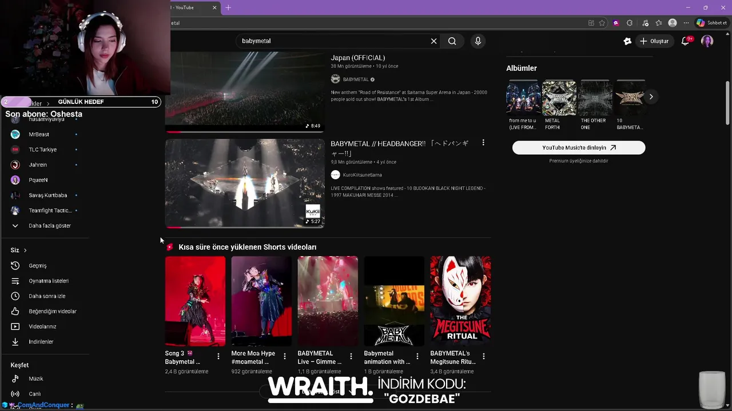732x411 pixels.
Task: Click YouTube Music'te dinleyin button
Action: pos(579,147)
